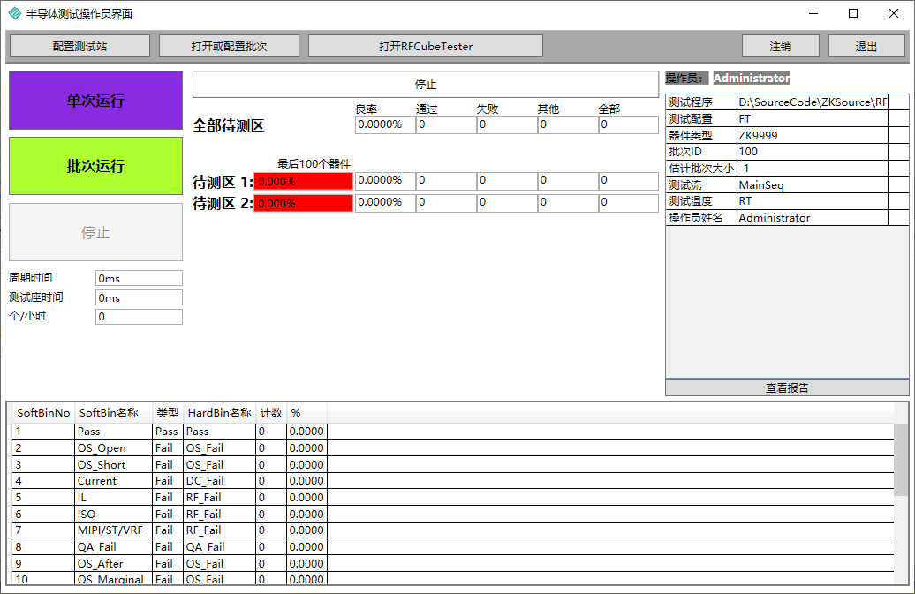Click the 个/小时 value field
The height and width of the screenshot is (594, 915).
pos(139,317)
